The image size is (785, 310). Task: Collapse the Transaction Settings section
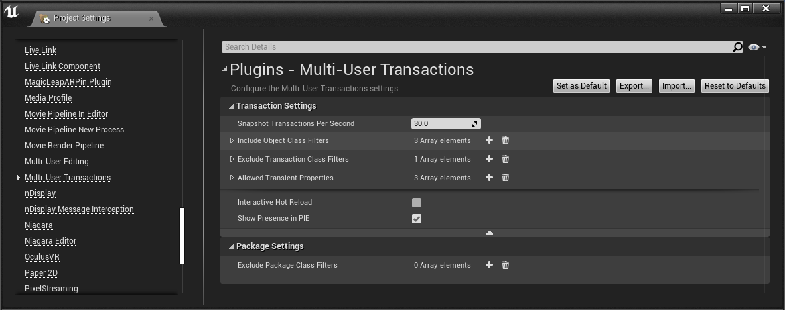[232, 106]
